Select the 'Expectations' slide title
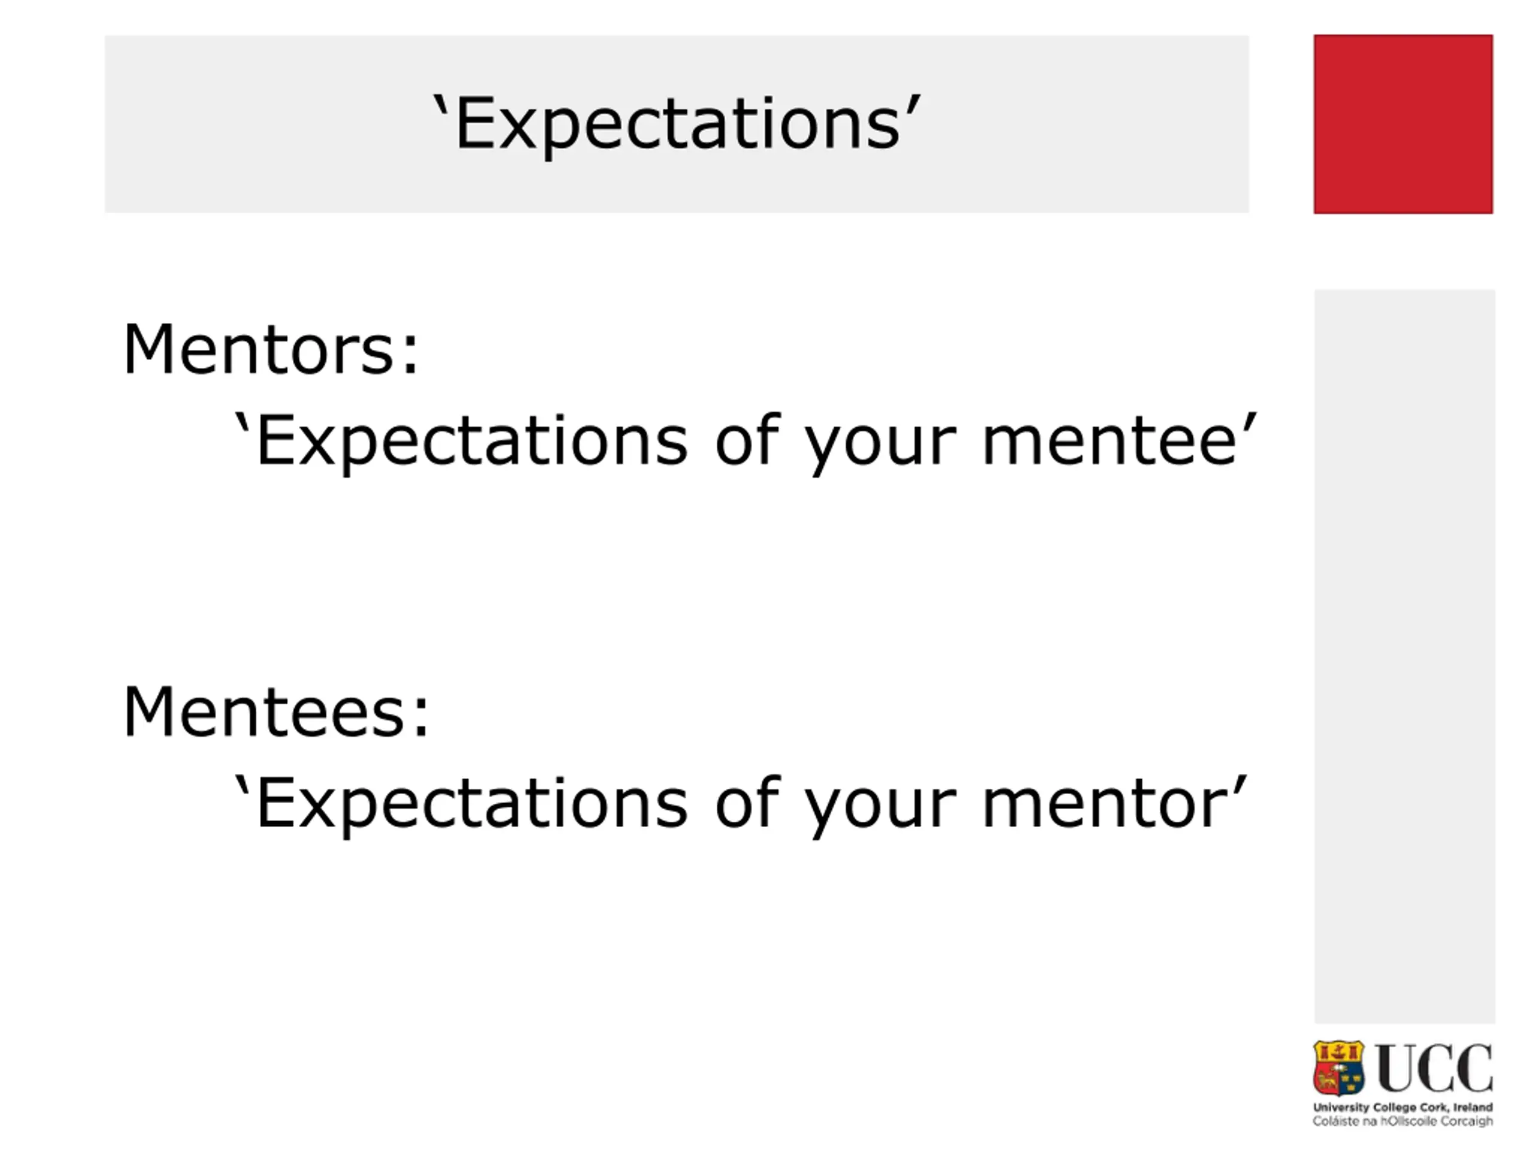Screen dimensions: 1533x1150 pyautogui.click(x=677, y=123)
